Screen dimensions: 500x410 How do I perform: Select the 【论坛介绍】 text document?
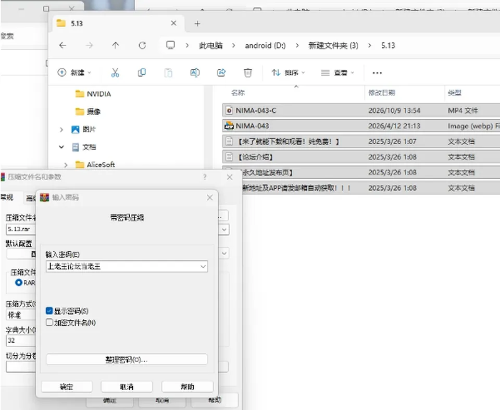255,157
